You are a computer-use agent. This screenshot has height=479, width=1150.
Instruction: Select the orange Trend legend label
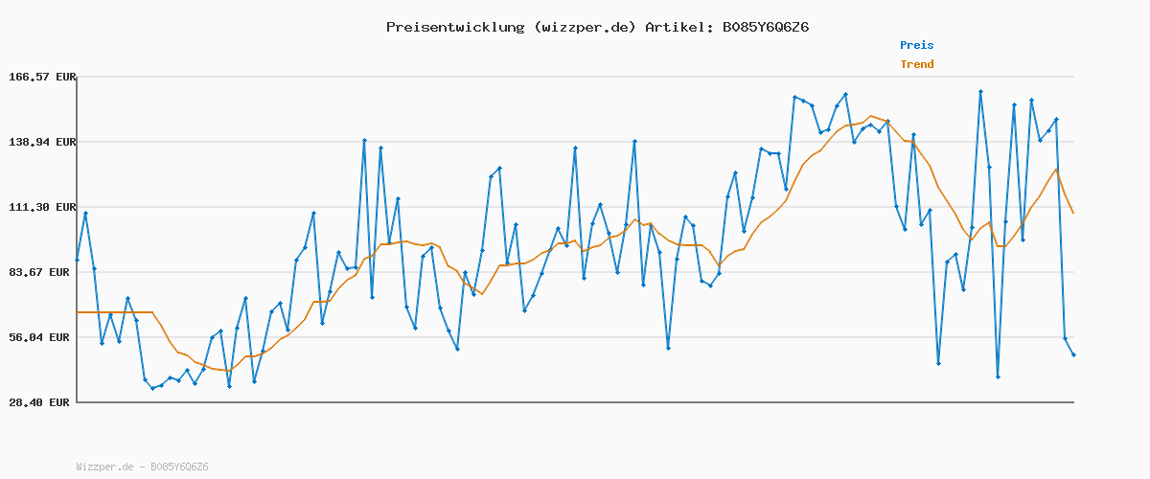[916, 64]
